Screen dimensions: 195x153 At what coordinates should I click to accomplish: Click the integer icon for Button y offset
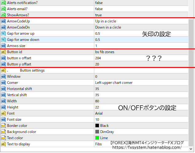3,64
